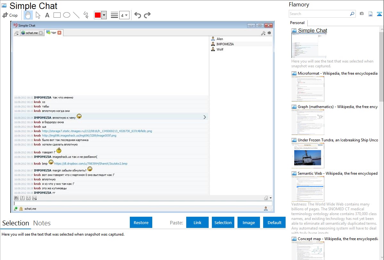384x260 pixels.
Task: Click the search magnifier icon
Action: click(x=352, y=14)
